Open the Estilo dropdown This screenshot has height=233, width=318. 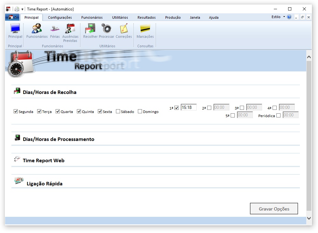point(278,17)
